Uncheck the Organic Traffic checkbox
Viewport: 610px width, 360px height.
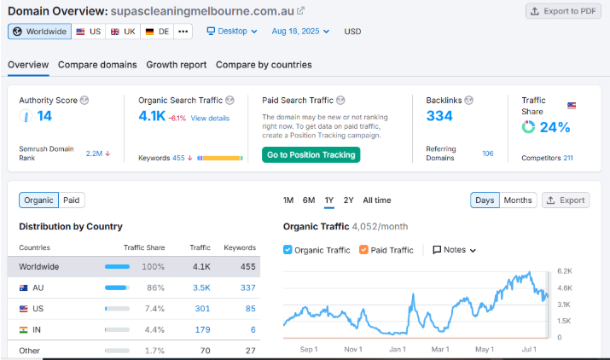288,250
